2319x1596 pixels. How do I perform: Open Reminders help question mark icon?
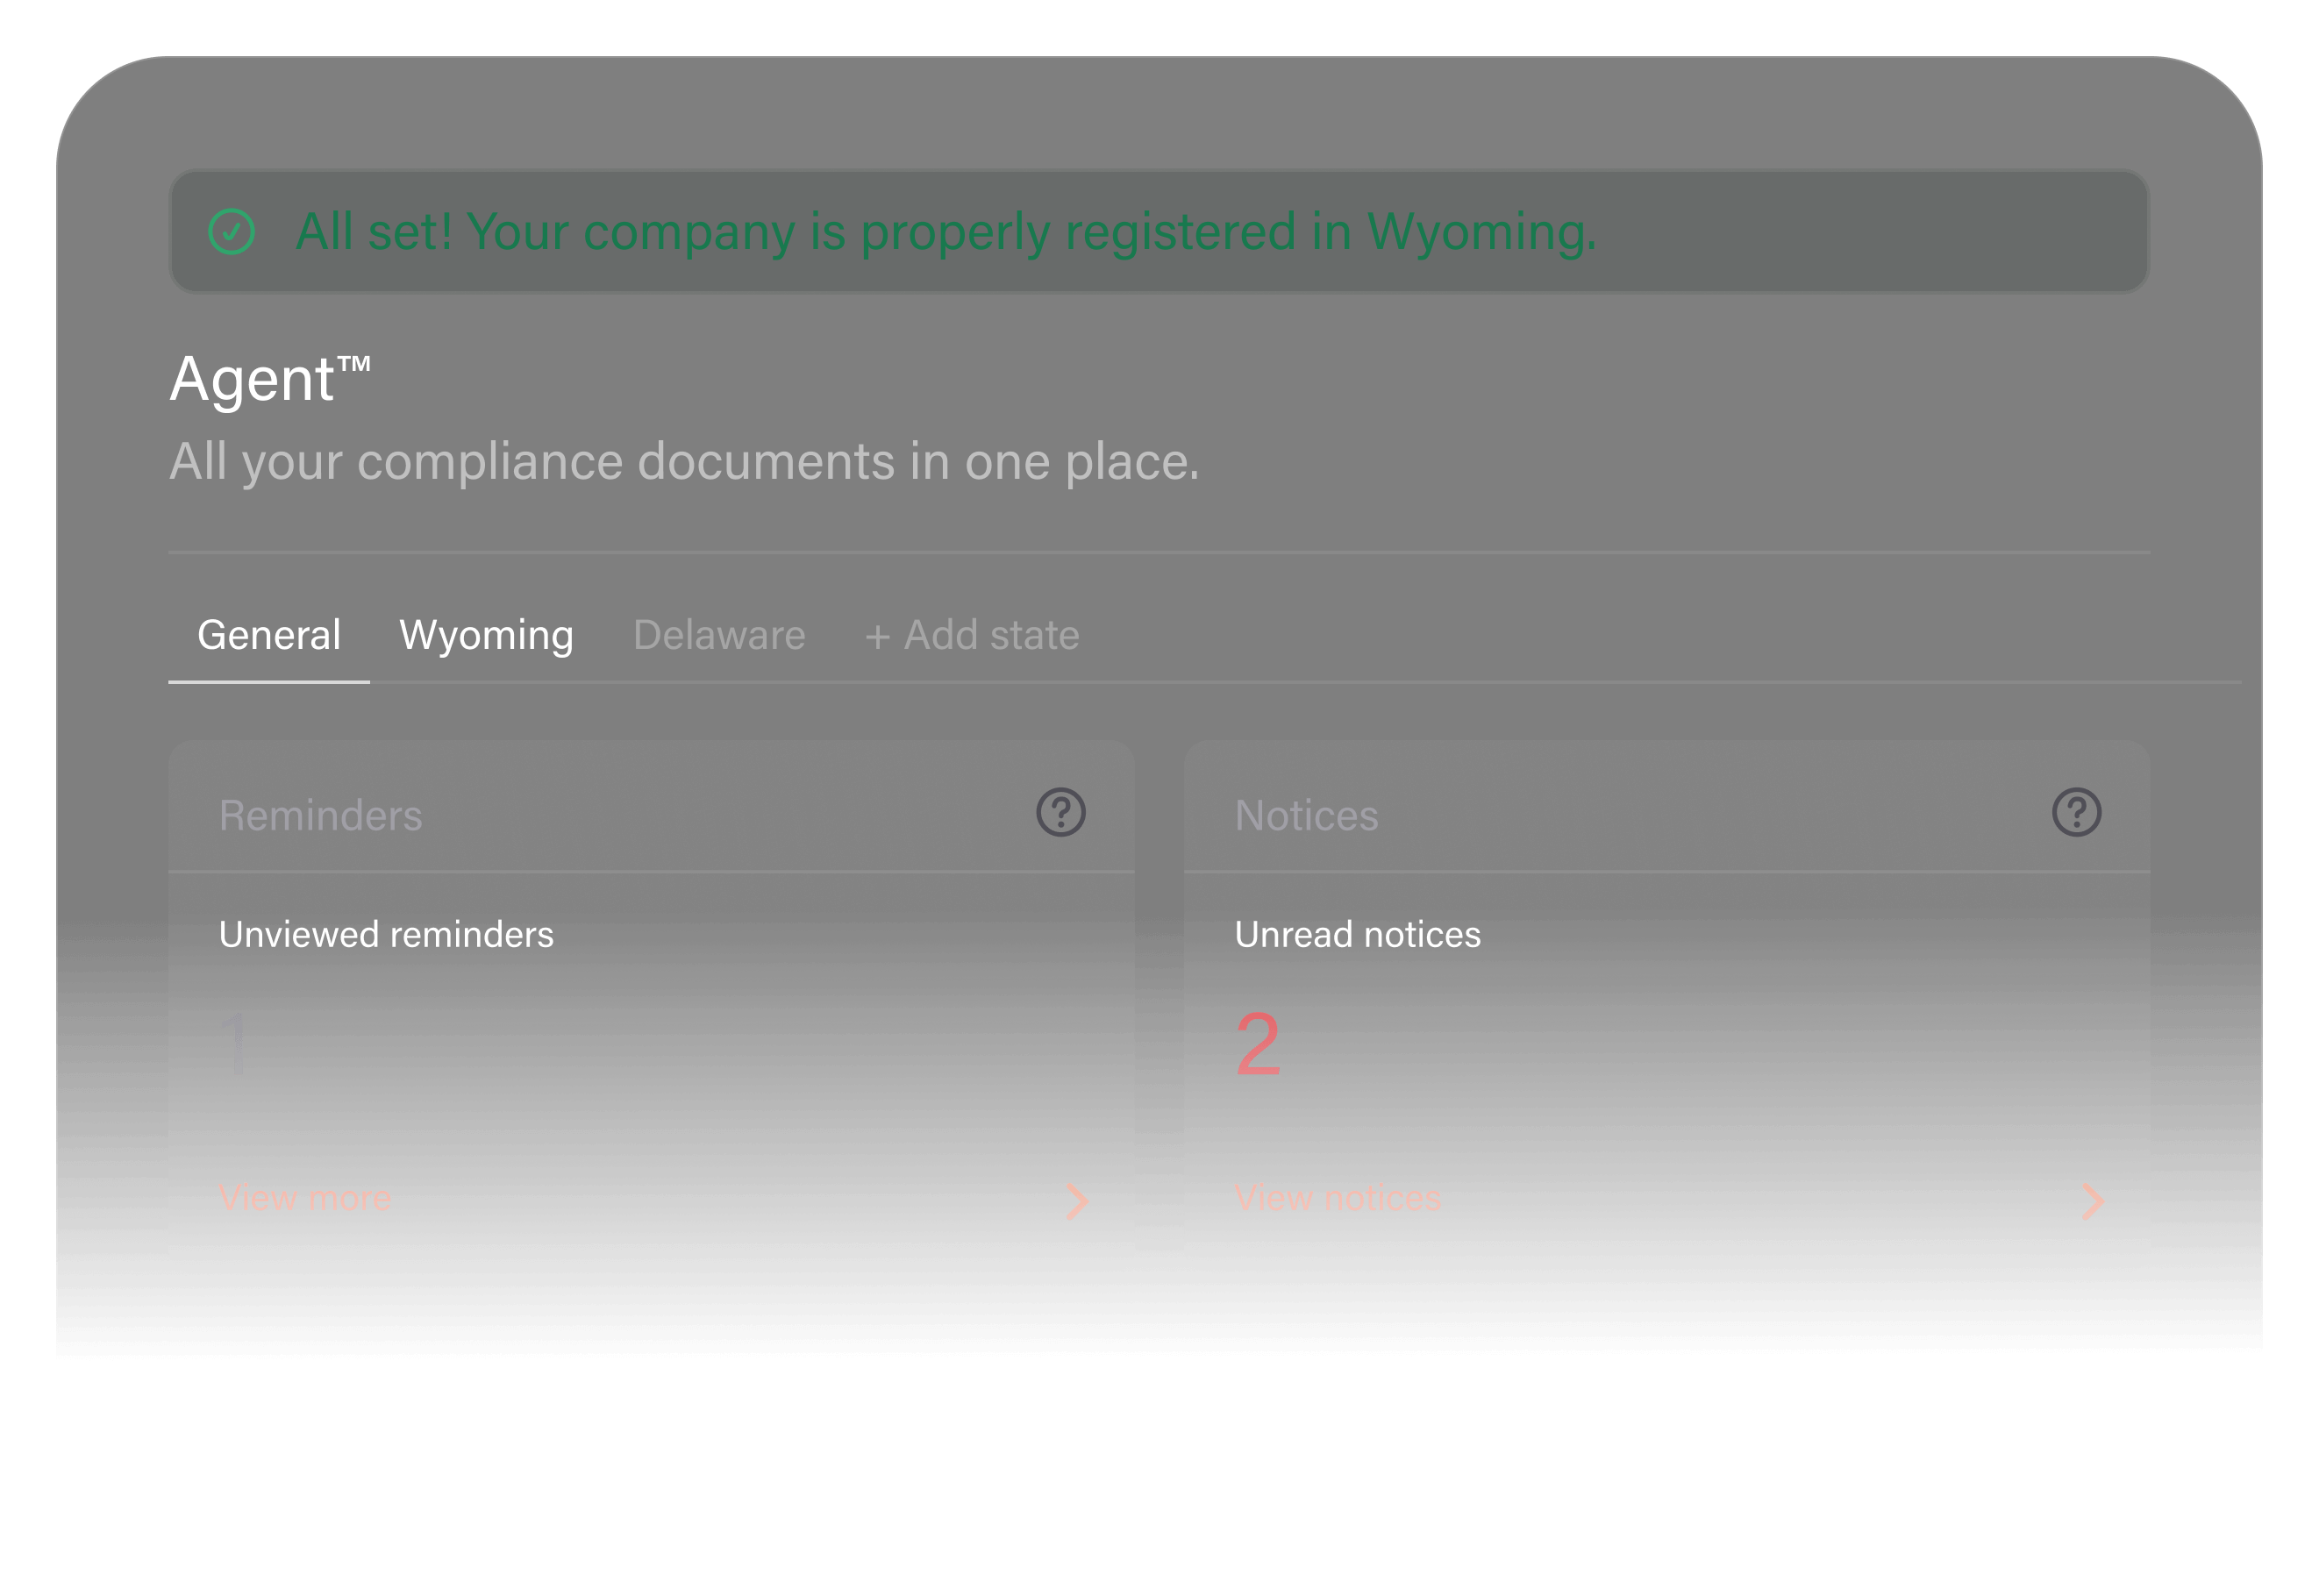point(1060,812)
